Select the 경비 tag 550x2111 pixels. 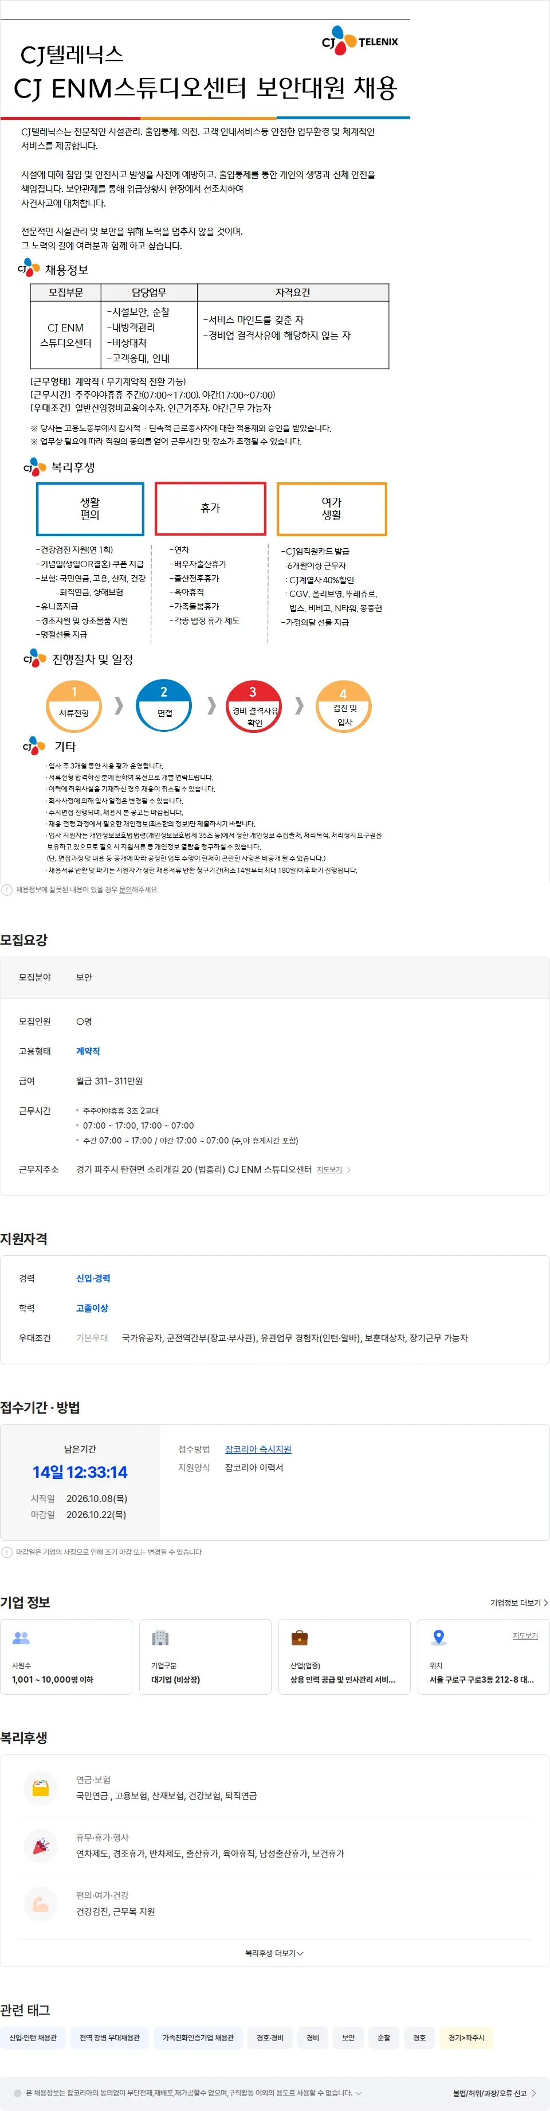(313, 2037)
